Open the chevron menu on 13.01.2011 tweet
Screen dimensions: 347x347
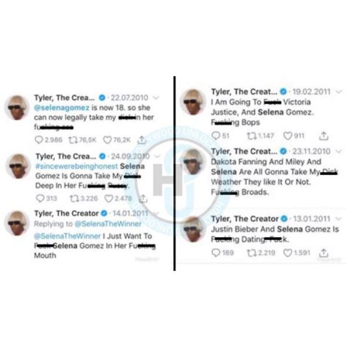[x=339, y=219]
